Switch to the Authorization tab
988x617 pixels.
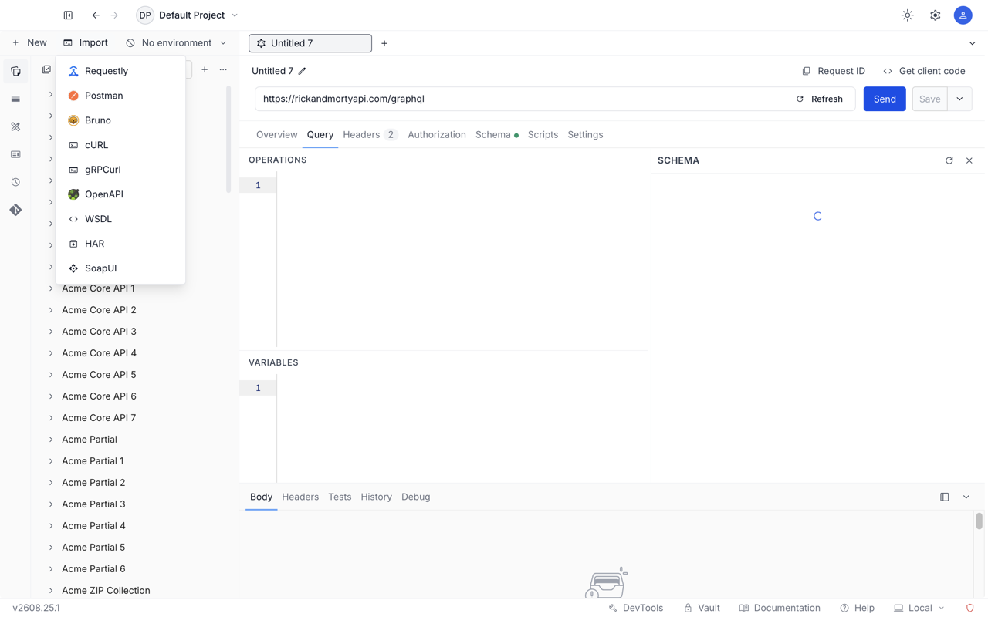[437, 135]
